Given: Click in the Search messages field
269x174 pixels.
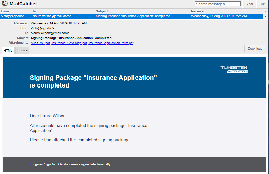Looking at the screenshot, I should (x=218, y=4).
